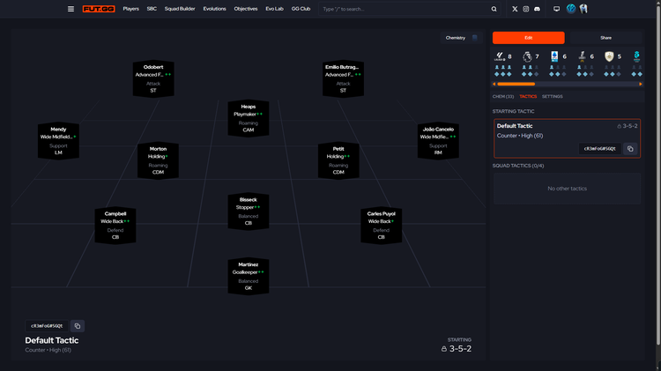Open FUT.GG X (Twitter) page

(515, 9)
